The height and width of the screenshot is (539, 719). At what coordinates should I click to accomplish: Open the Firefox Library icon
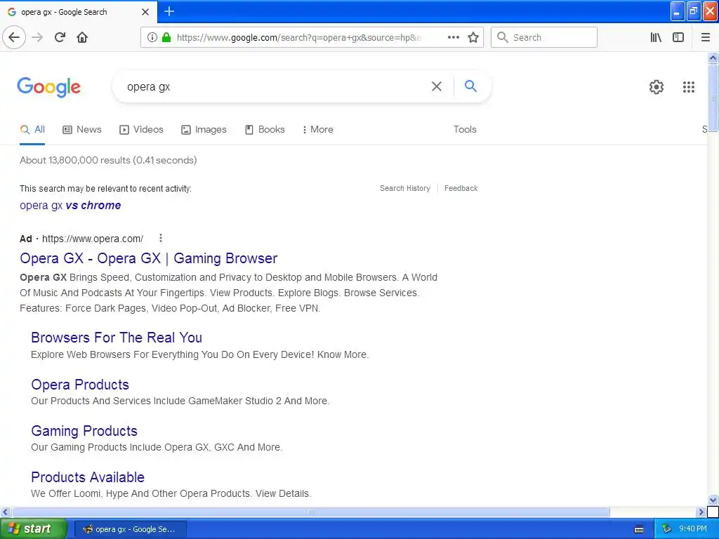tap(656, 37)
